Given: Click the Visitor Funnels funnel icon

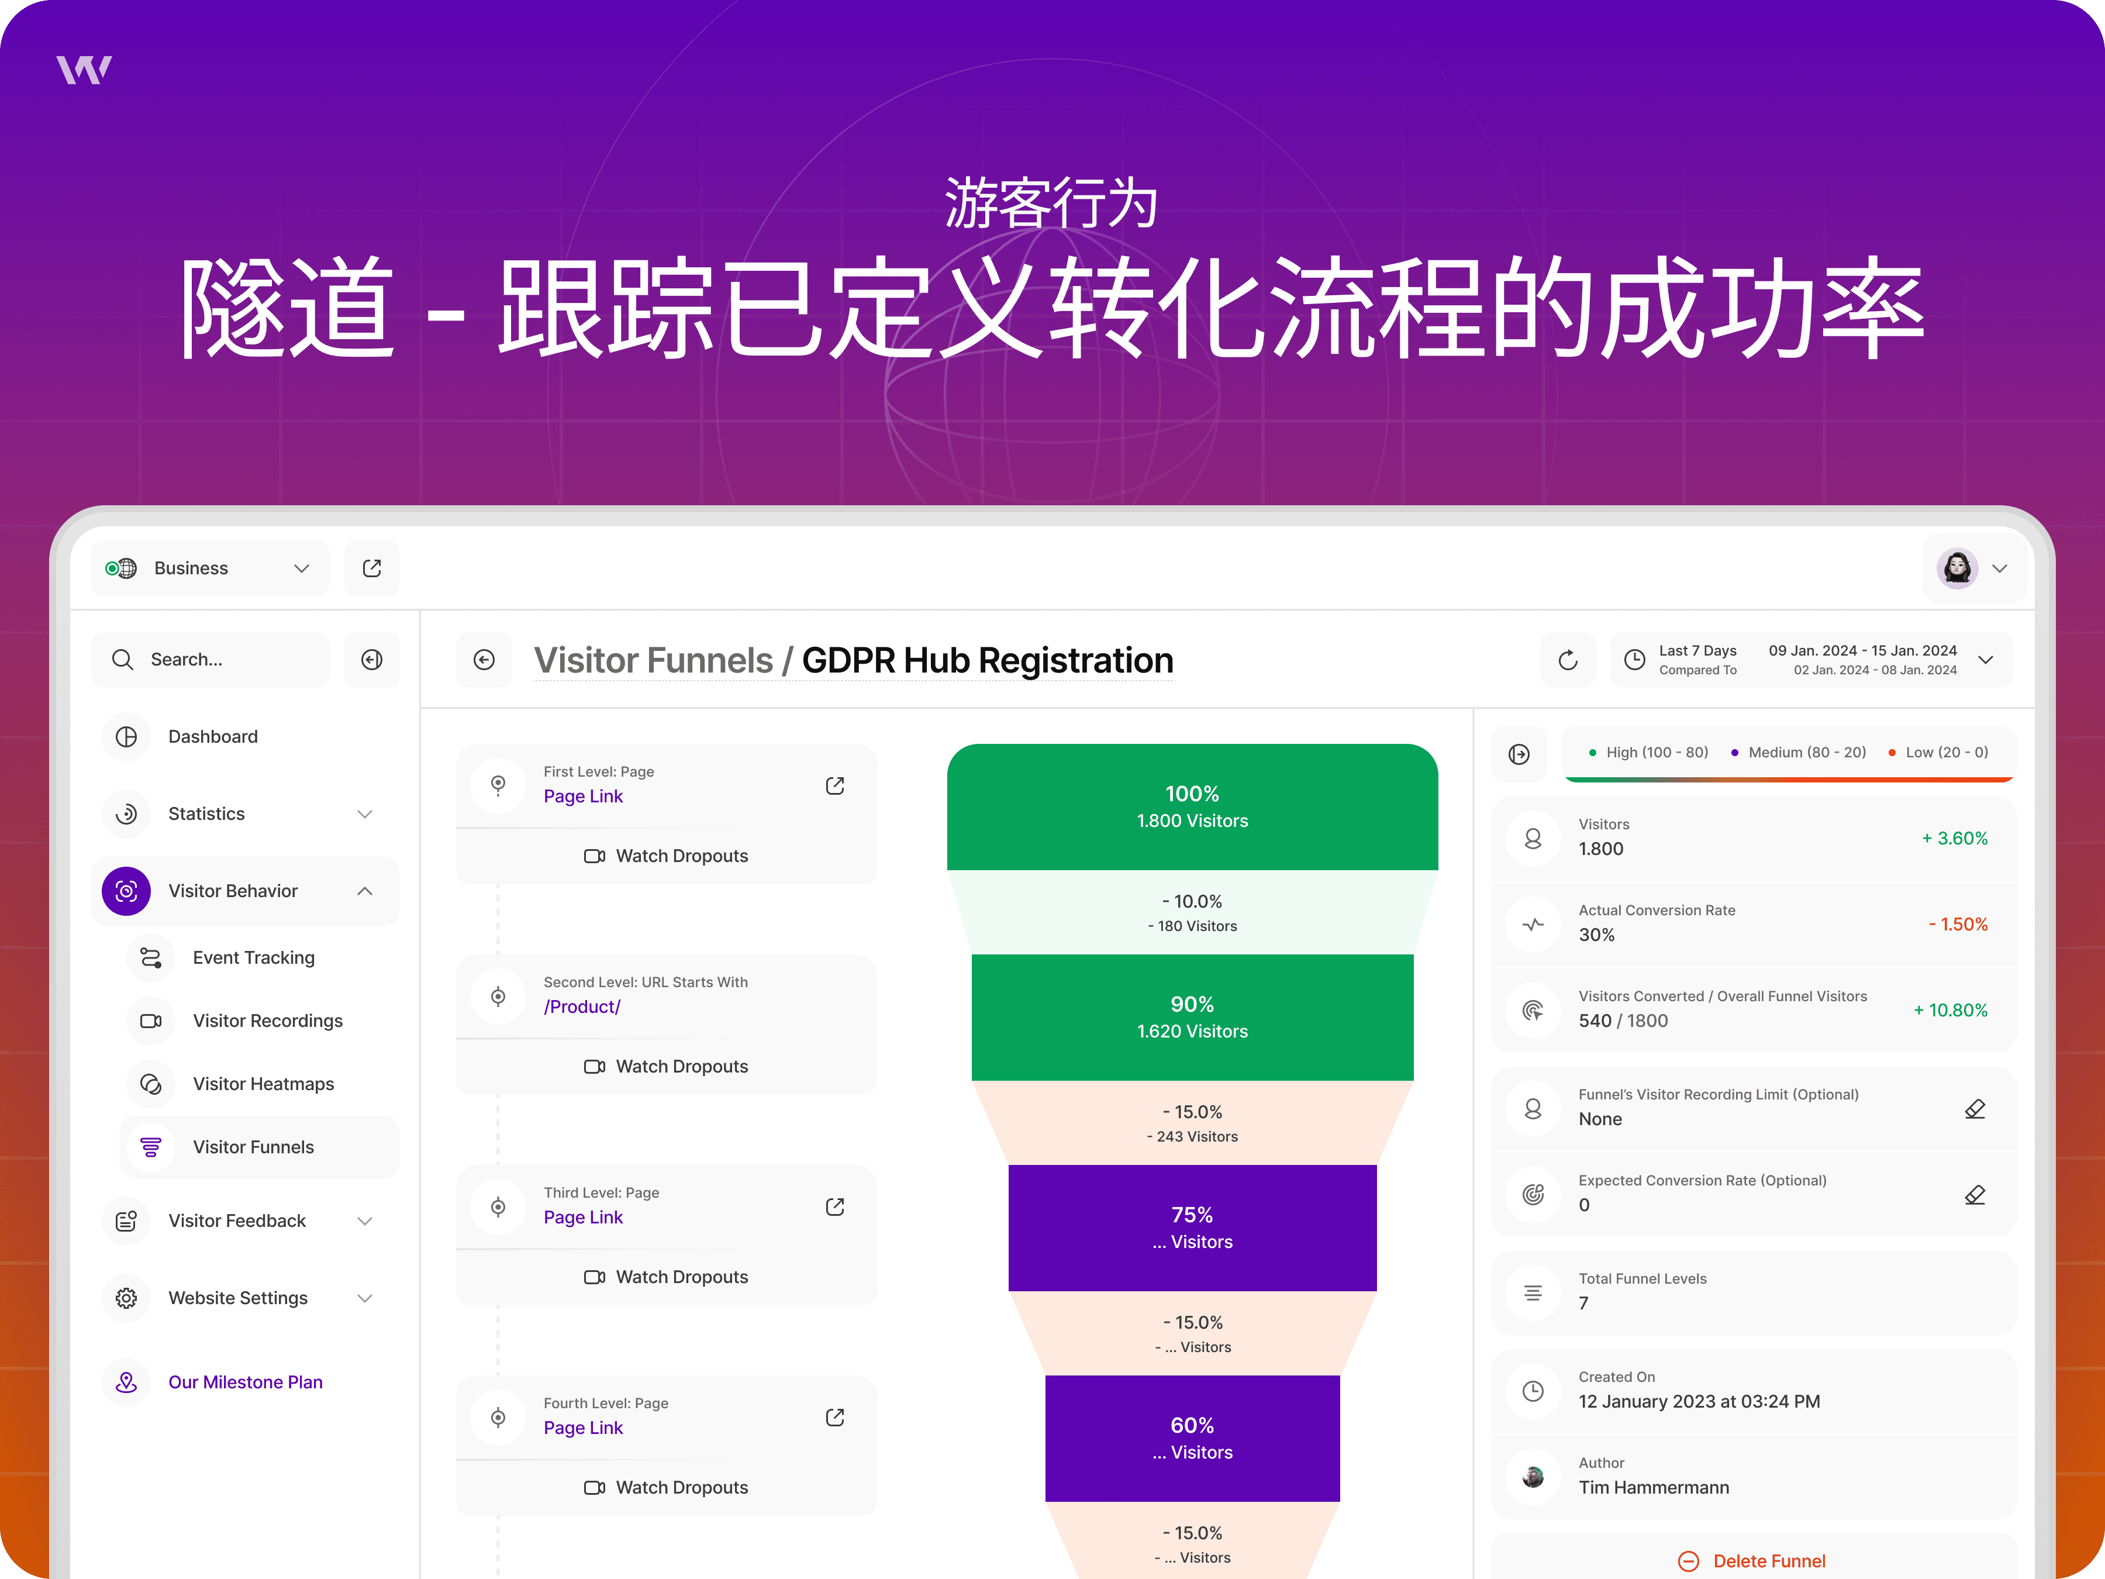Looking at the screenshot, I should click(150, 1147).
